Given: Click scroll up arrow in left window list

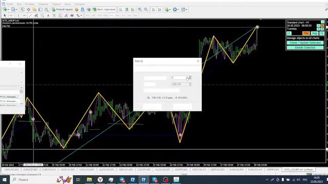Looking at the screenshot, I should point(21,88).
